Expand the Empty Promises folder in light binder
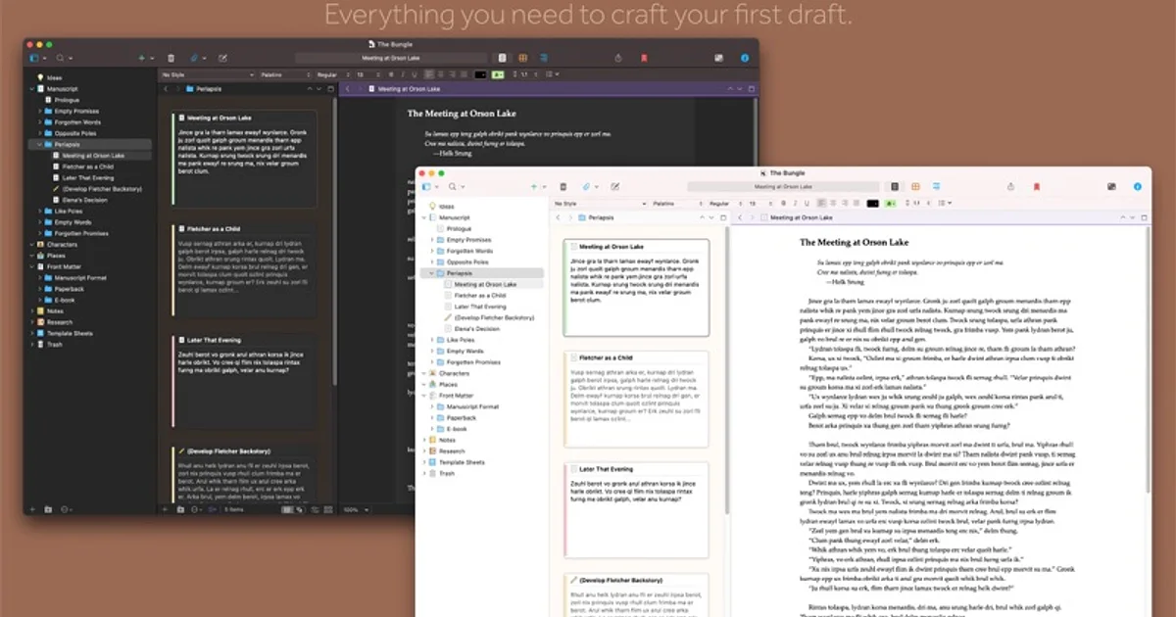 point(432,239)
